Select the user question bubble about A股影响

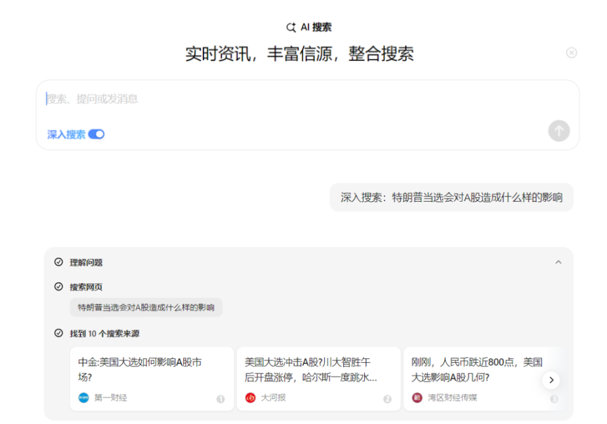451,197
